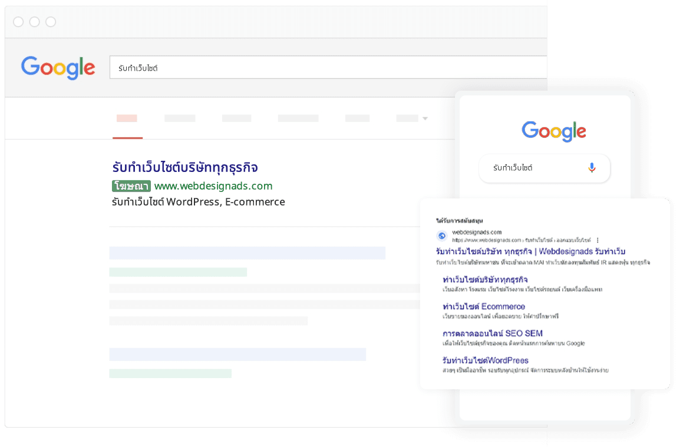
Task: Open the three-dot menu beside the sponsored URL
Action: pos(598,240)
